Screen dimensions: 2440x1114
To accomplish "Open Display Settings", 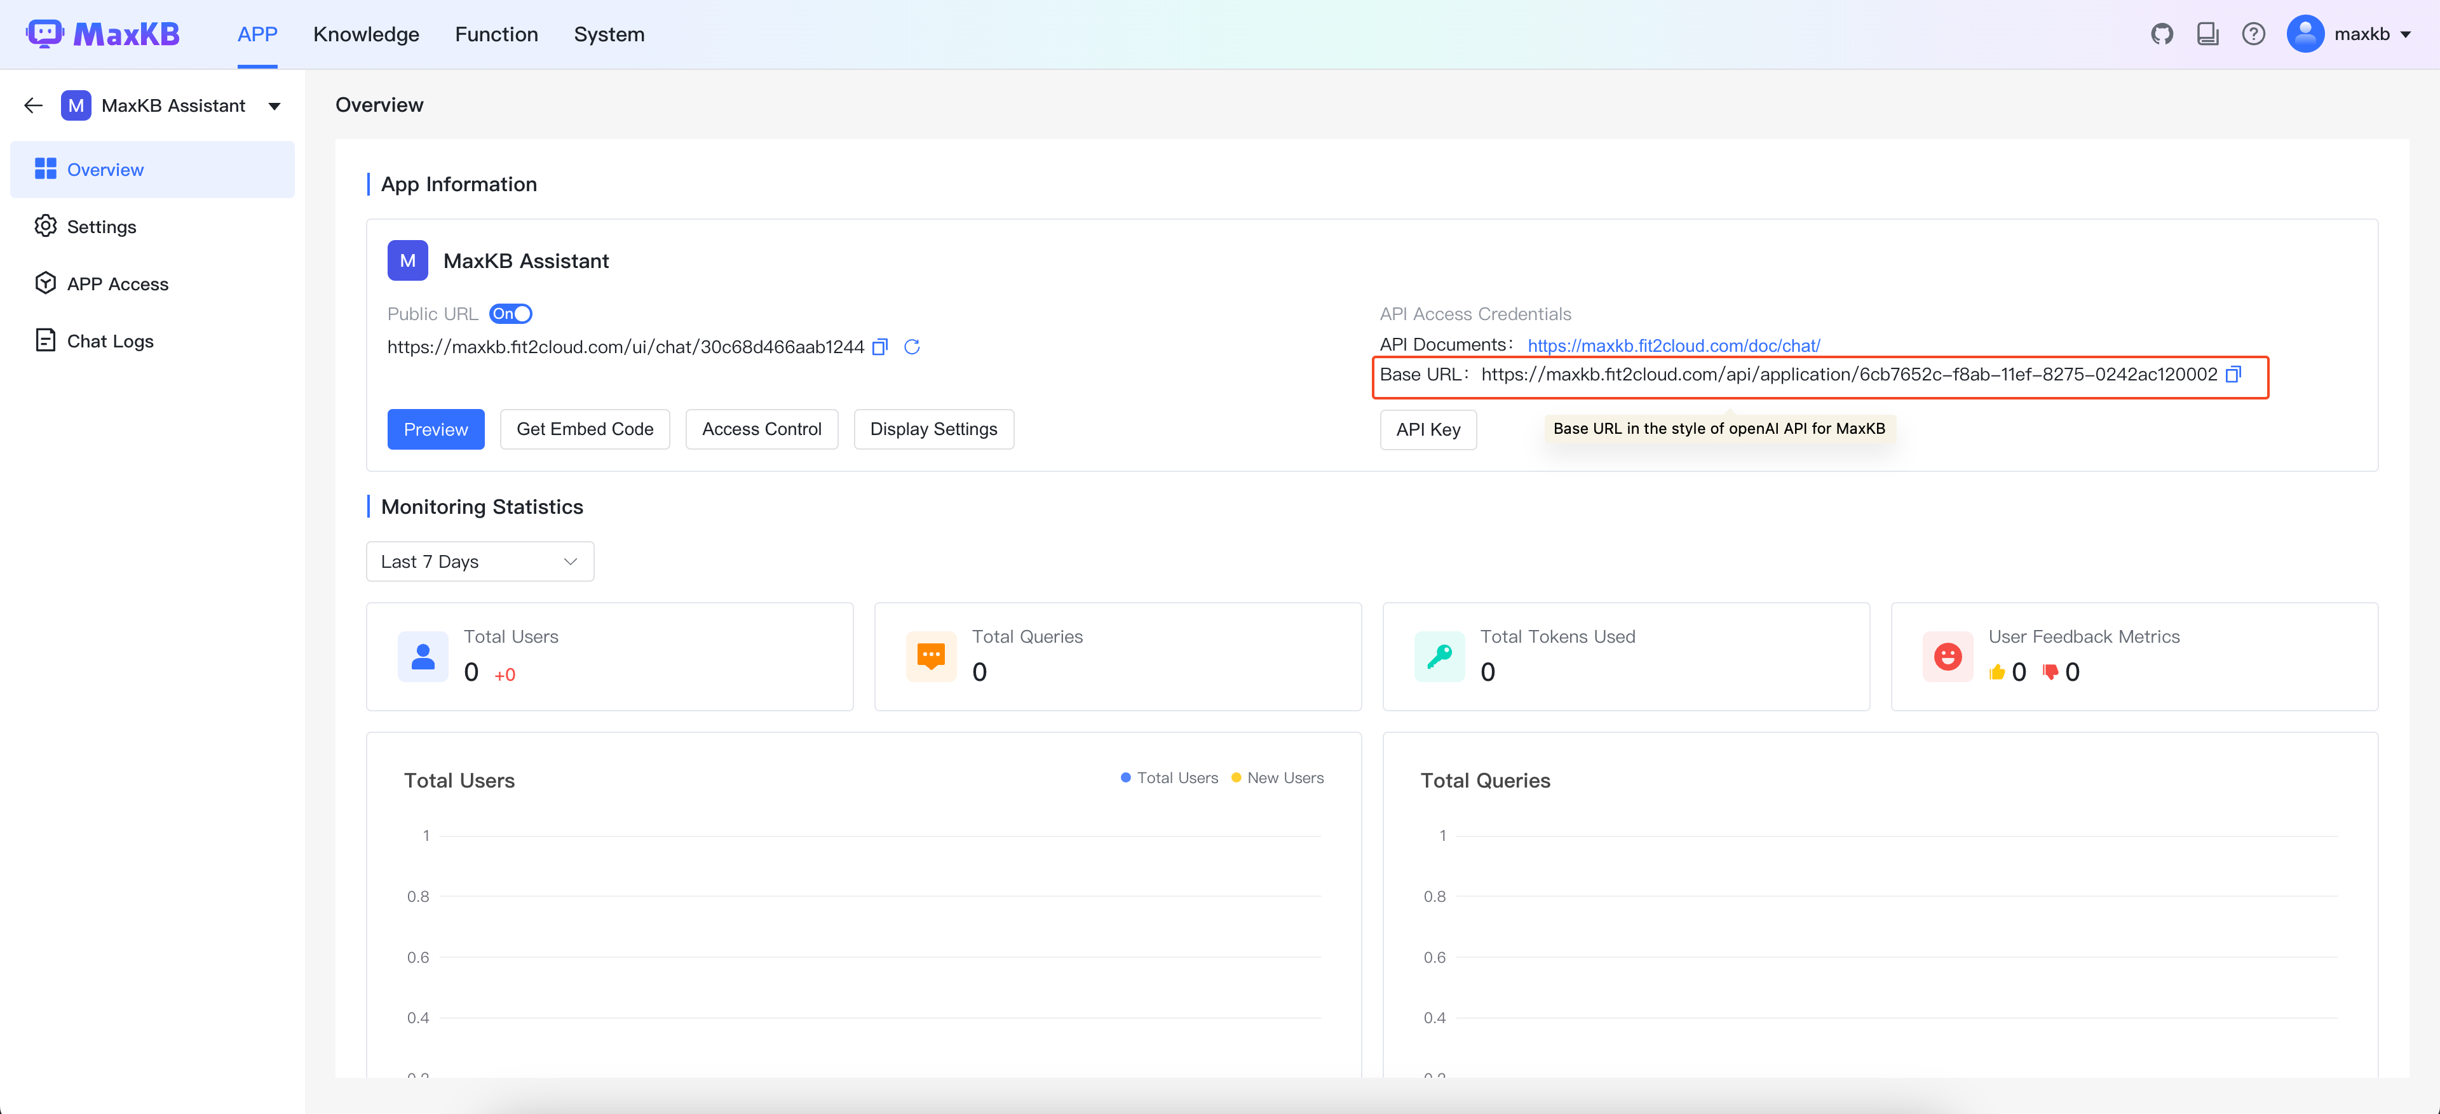I will (x=933, y=429).
